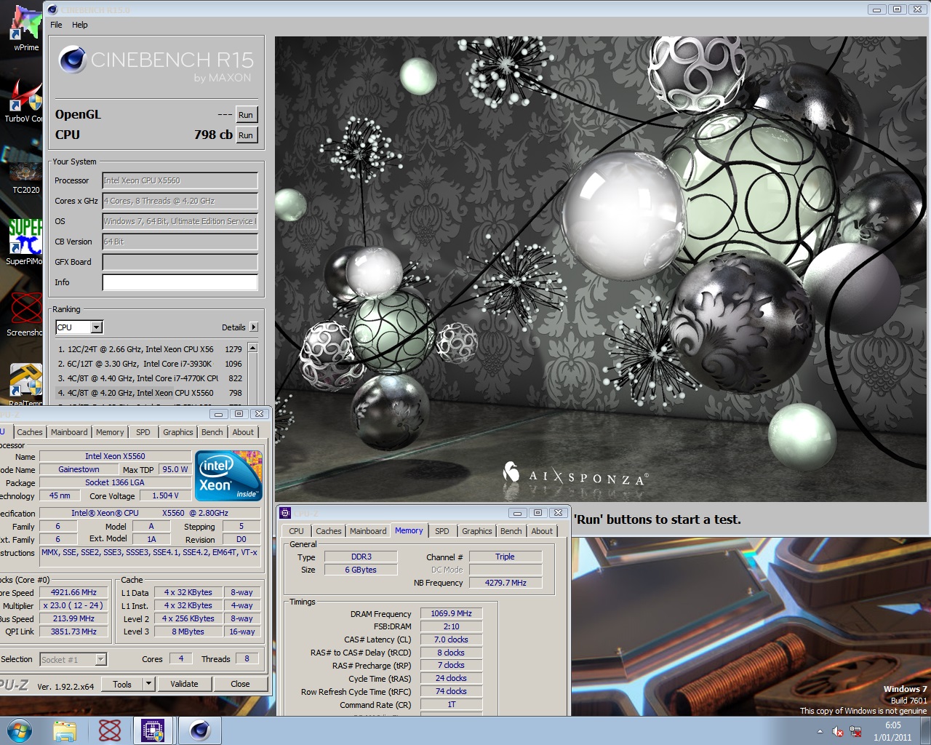
Task: Switch to Bench tab in Memory CPU-Z window
Action: point(511,531)
